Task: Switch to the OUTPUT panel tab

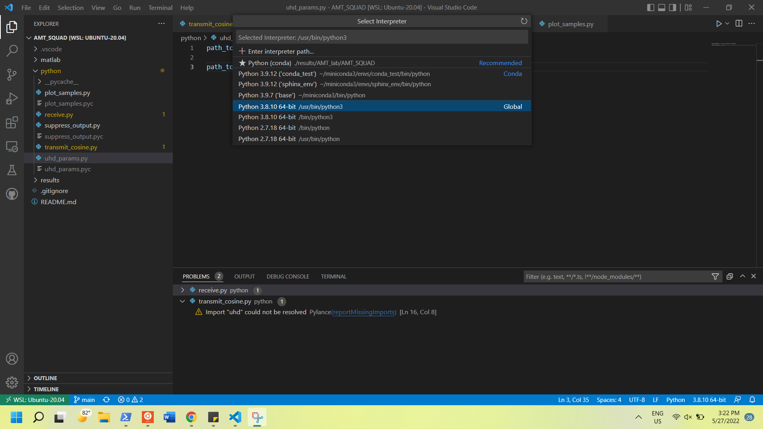Action: [x=244, y=276]
